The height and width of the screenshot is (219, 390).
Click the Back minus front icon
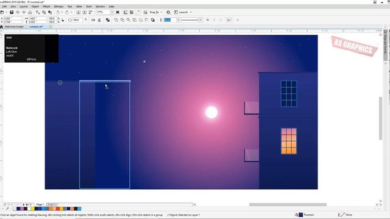coord(146,20)
